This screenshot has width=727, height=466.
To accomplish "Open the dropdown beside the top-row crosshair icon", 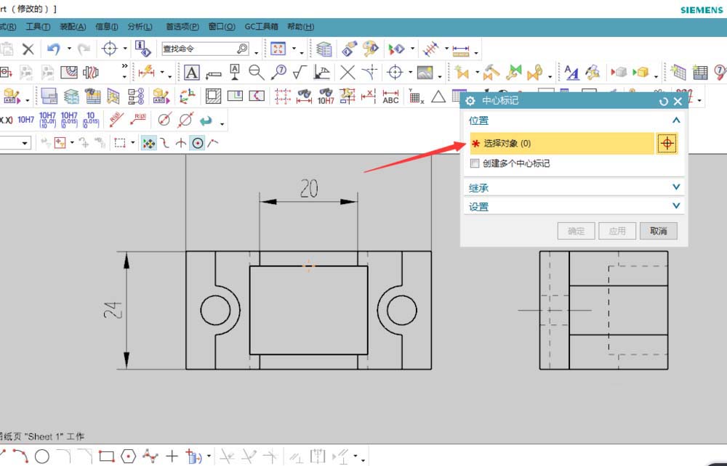I will pos(125,49).
